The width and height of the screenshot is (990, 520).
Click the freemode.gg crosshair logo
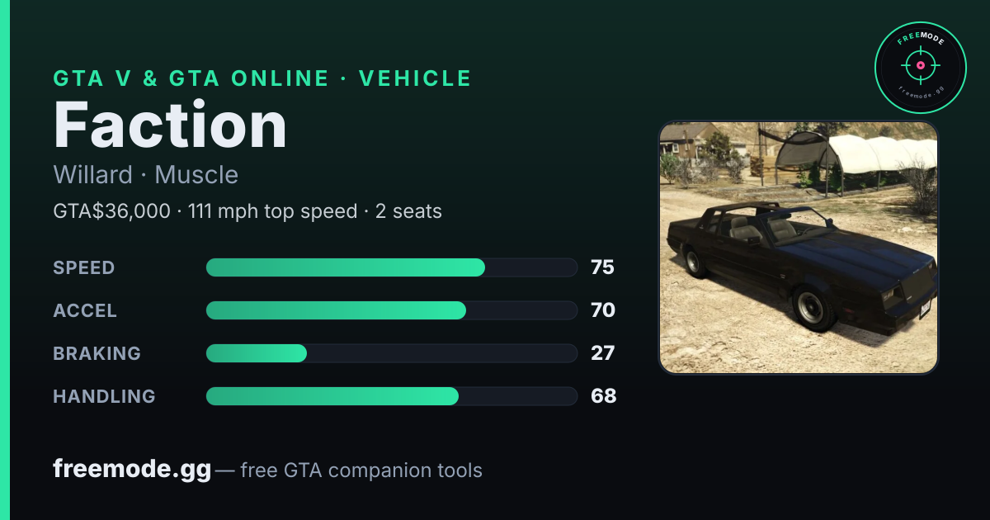coord(920,67)
